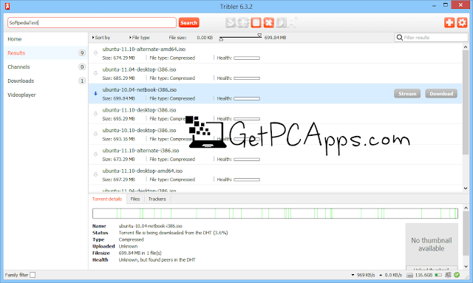
Task: Click download arrow beside ubuntu-11.04-desktop-i386.iso
Action: [95, 73]
